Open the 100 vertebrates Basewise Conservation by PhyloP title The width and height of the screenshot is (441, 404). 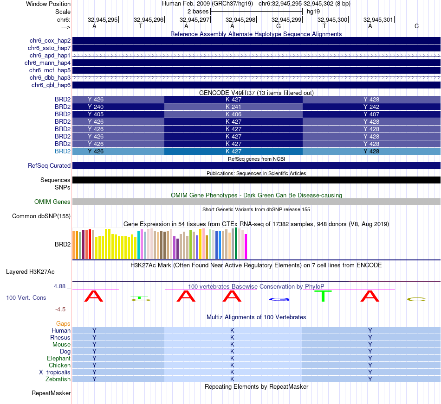[256, 286]
